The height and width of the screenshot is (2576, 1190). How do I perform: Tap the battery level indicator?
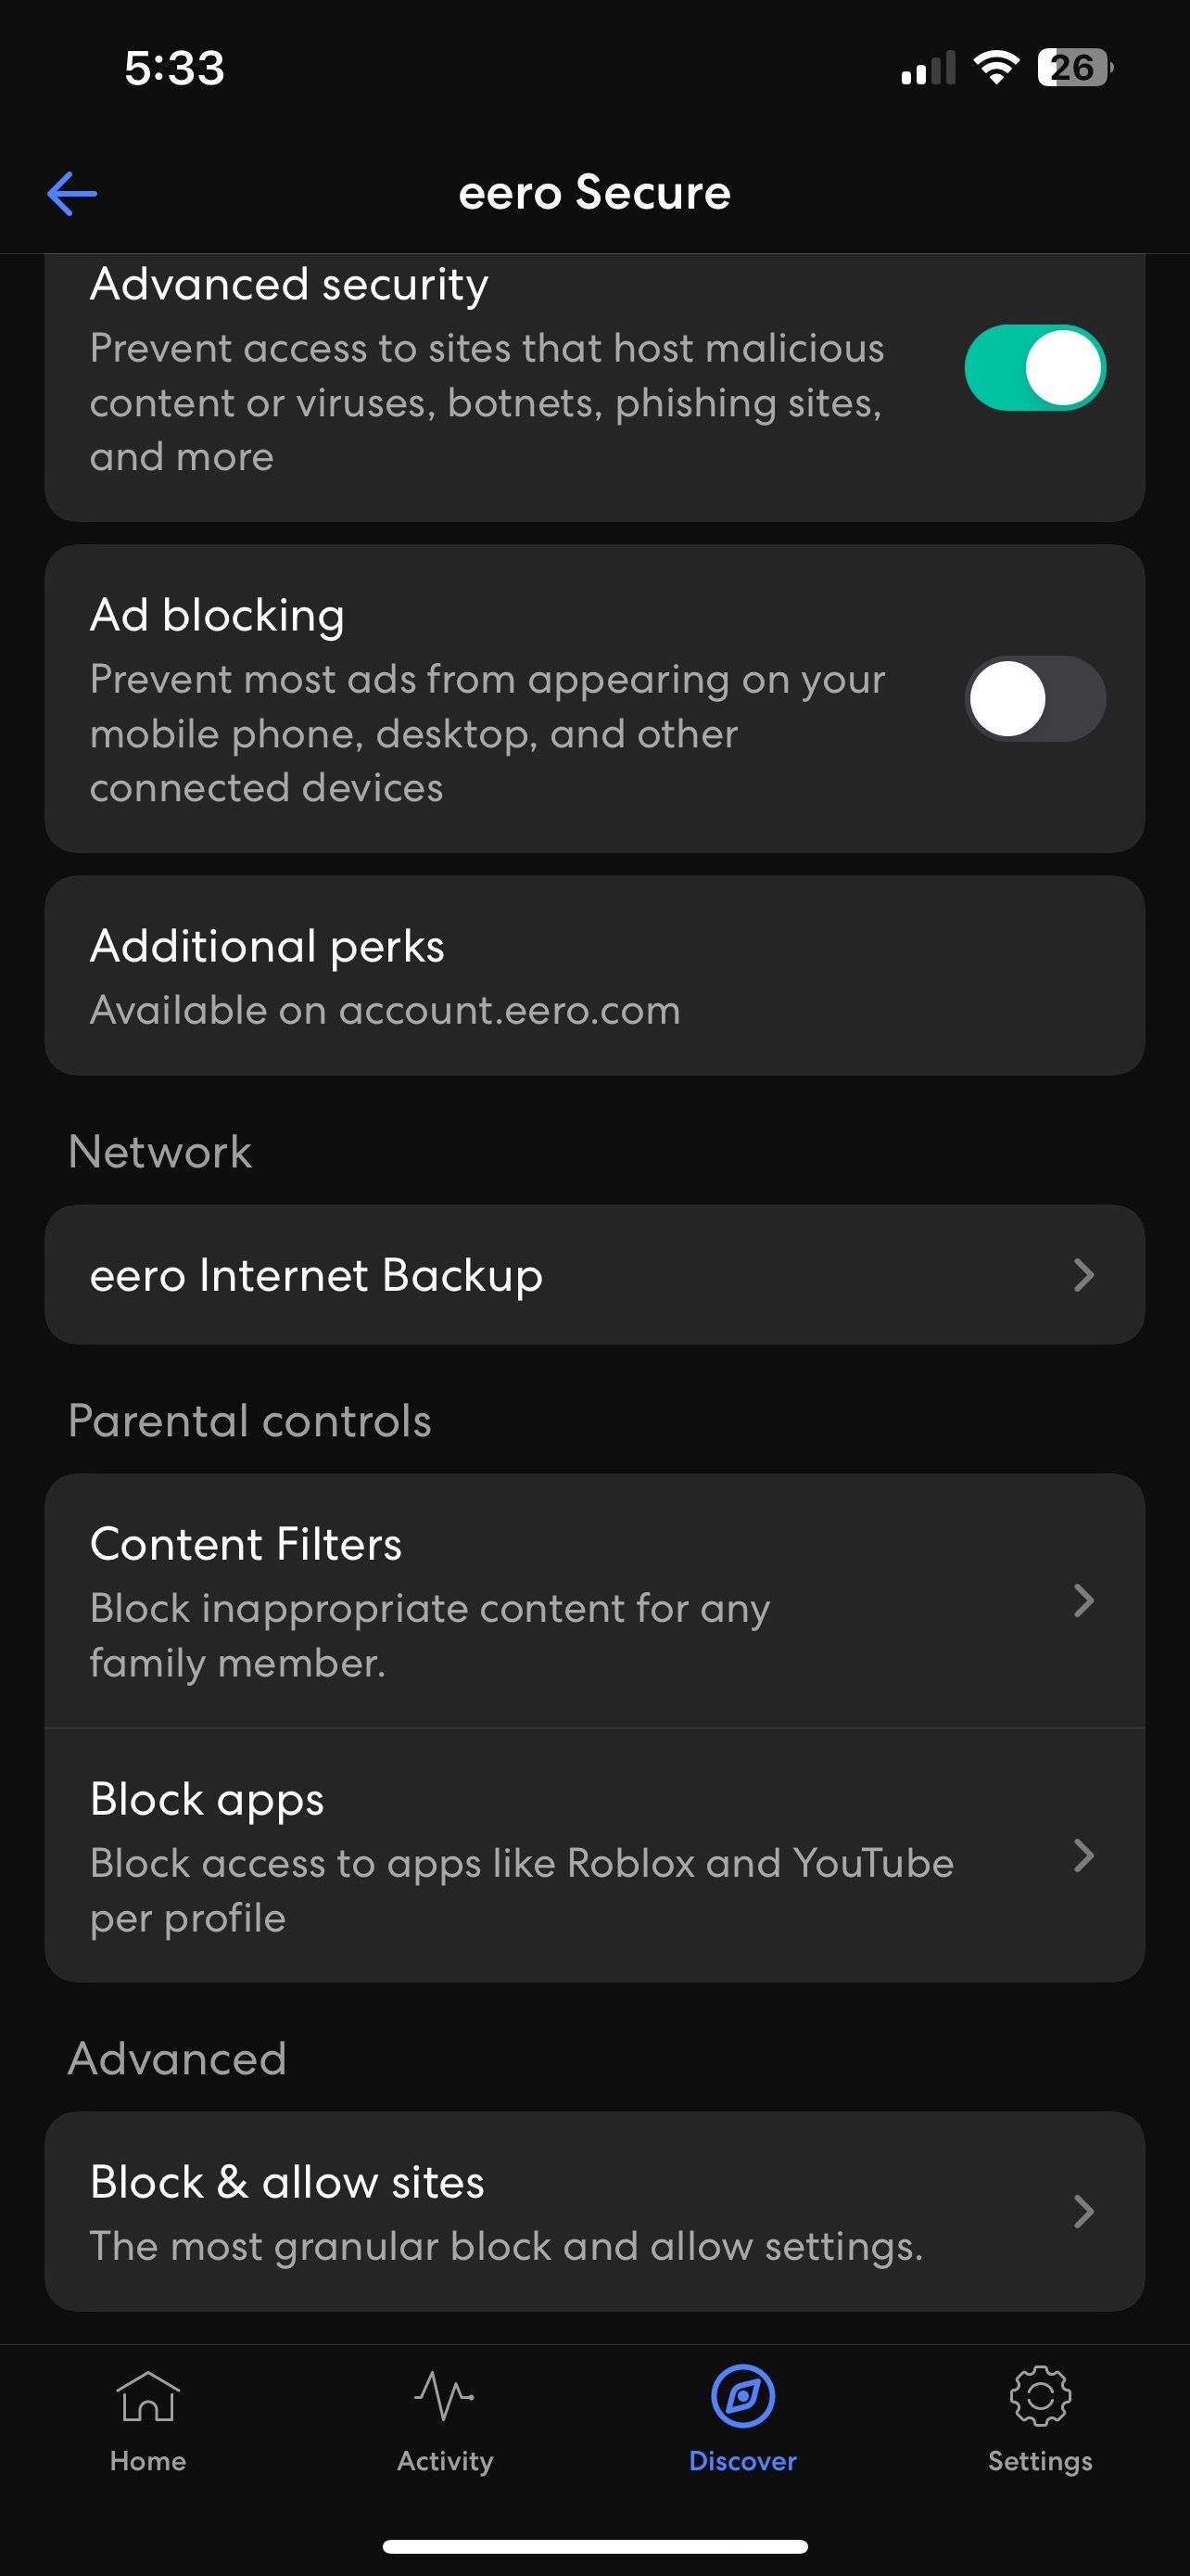(x=1074, y=68)
